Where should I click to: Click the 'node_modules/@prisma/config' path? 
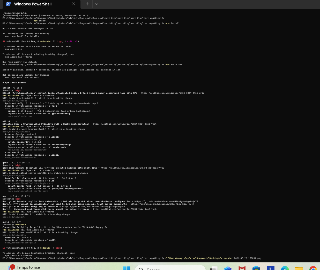tap(23, 108)
